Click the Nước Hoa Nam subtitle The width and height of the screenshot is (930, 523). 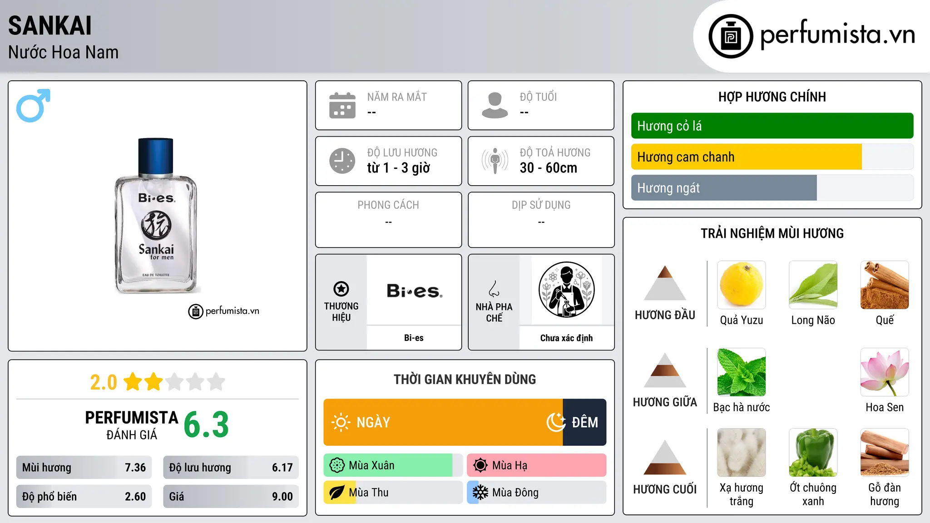(63, 52)
